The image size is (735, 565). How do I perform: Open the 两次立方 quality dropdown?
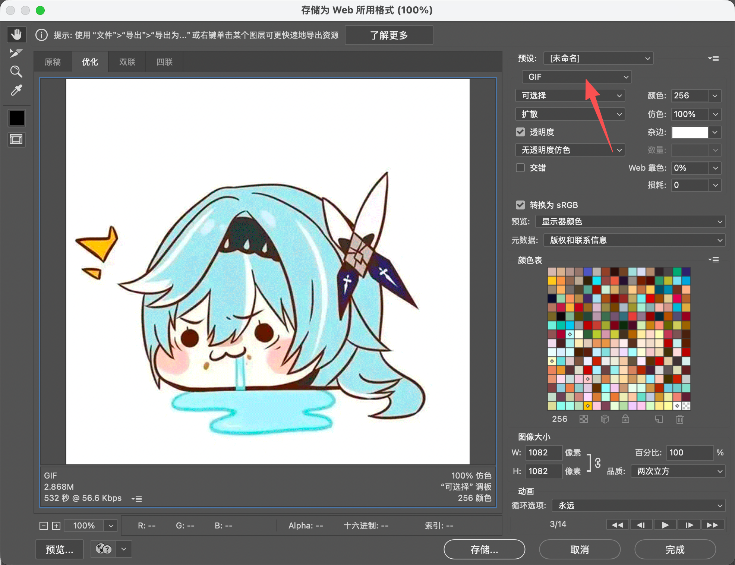[x=678, y=471]
